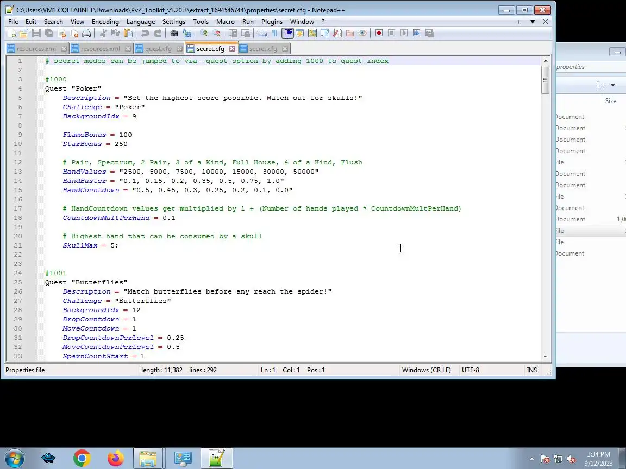Click the Windows (CR LF) status bar field

point(427,370)
